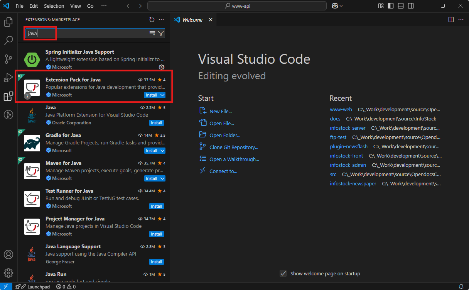Go forward with navigation arrow

click(x=139, y=6)
